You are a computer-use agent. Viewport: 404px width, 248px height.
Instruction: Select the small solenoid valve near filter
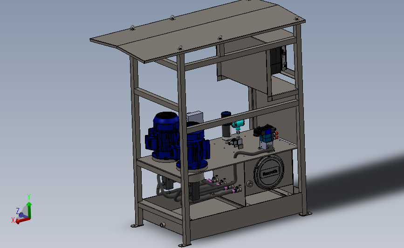tap(237, 142)
